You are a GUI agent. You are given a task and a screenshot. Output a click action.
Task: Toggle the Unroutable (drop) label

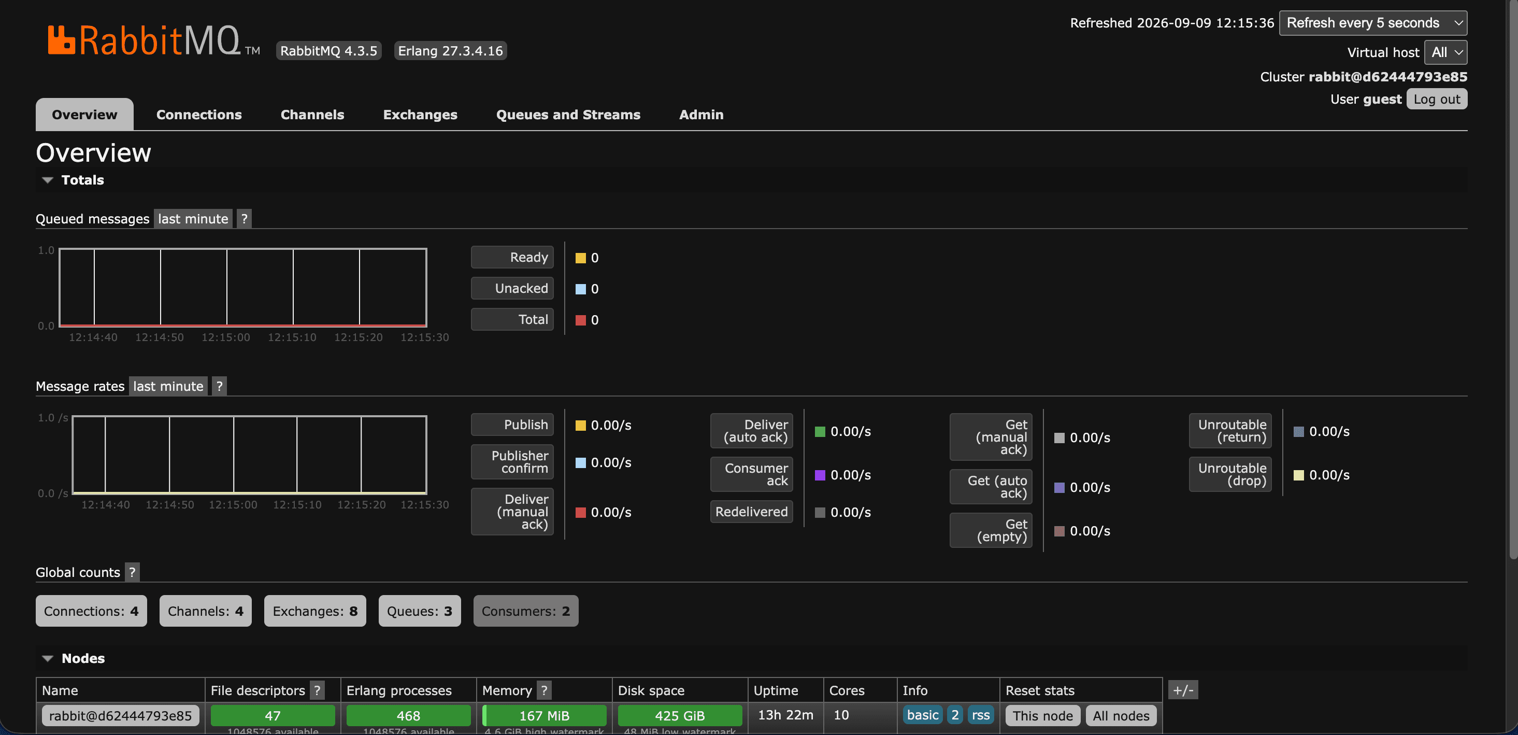tap(1230, 474)
